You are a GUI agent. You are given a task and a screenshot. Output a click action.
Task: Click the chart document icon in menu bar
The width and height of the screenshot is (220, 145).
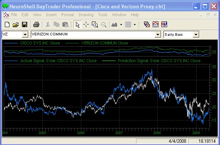click(x=6, y=15)
